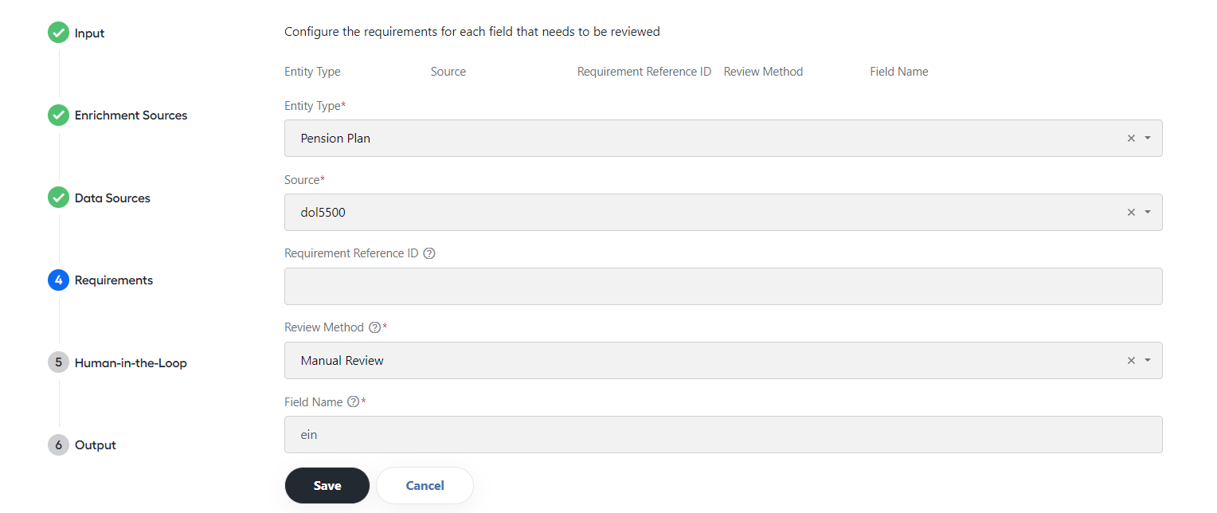
Task: Focus the Requirement Reference ID input field
Action: point(723,287)
